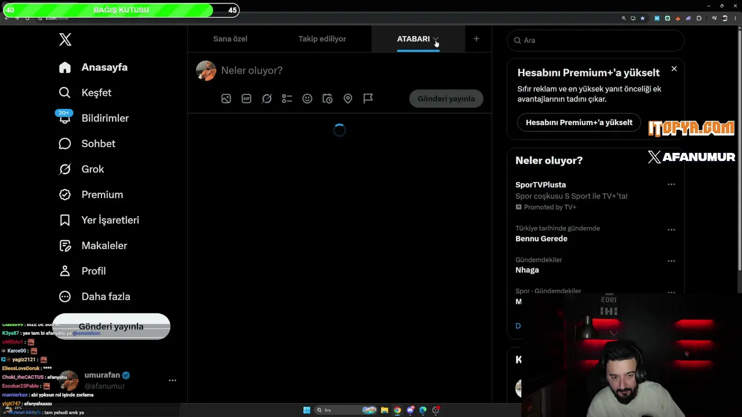The width and height of the screenshot is (742, 417).
Task: Expand the Daha fazla menu
Action: tap(94, 297)
